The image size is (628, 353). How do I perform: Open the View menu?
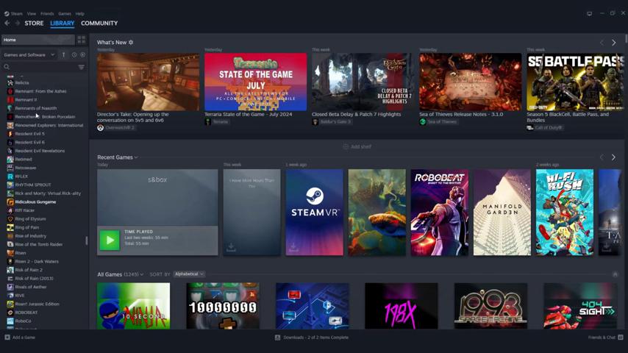31,13
